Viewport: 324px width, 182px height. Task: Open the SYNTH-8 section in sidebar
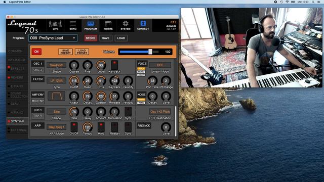(x=17, y=121)
